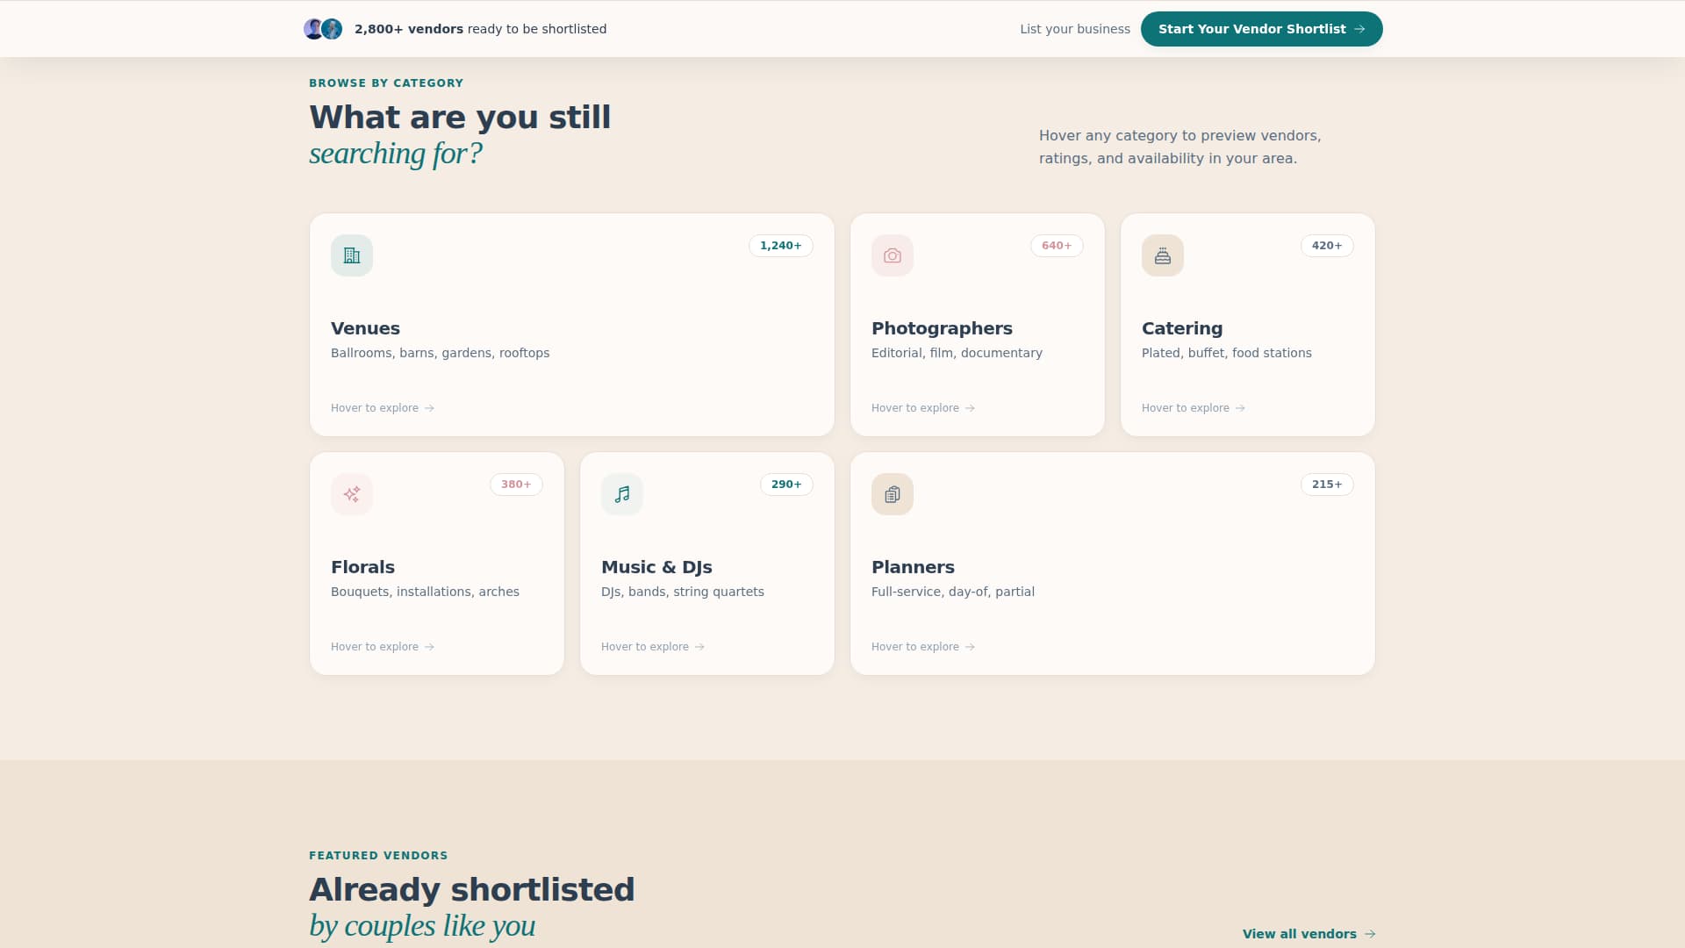Click the 380+ florals count badge
The width and height of the screenshot is (1685, 948).
pos(516,485)
